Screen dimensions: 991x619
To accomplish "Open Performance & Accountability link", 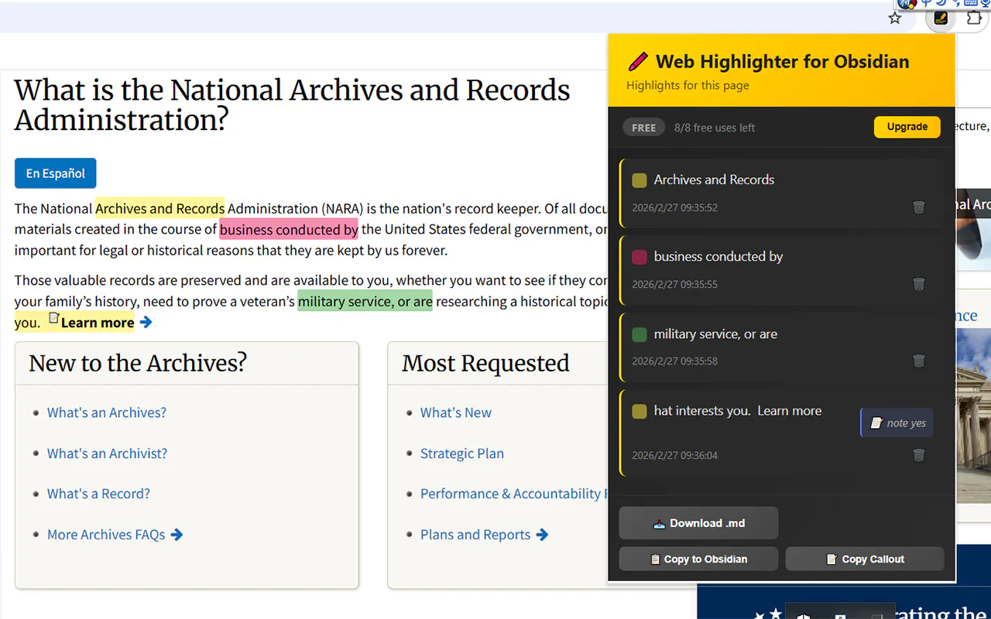I will pyautogui.click(x=513, y=494).
